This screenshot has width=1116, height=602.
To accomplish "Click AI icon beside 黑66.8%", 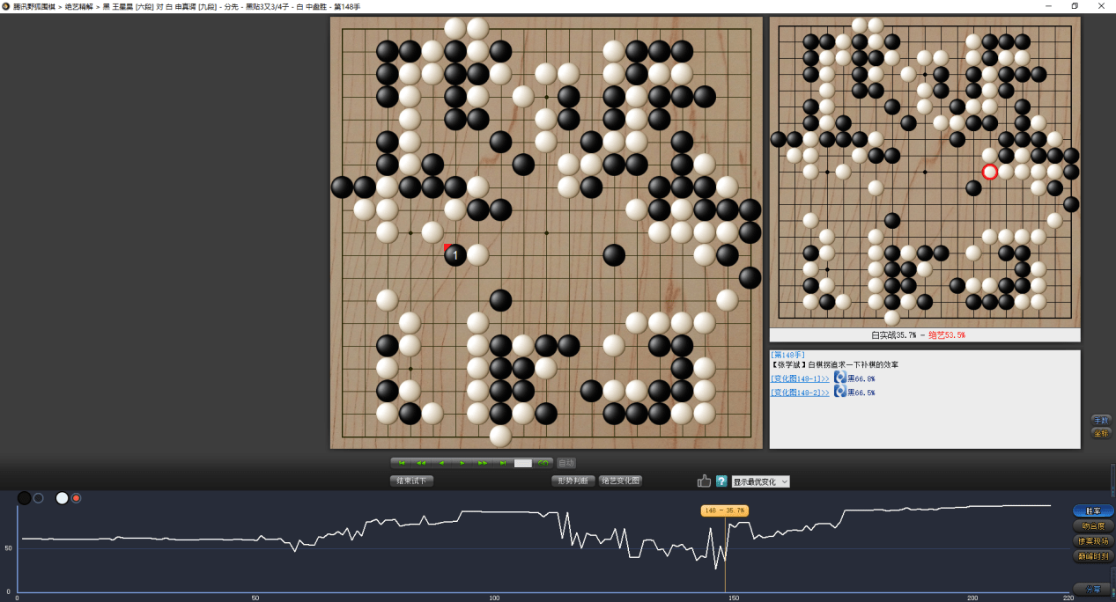I will pyautogui.click(x=840, y=378).
